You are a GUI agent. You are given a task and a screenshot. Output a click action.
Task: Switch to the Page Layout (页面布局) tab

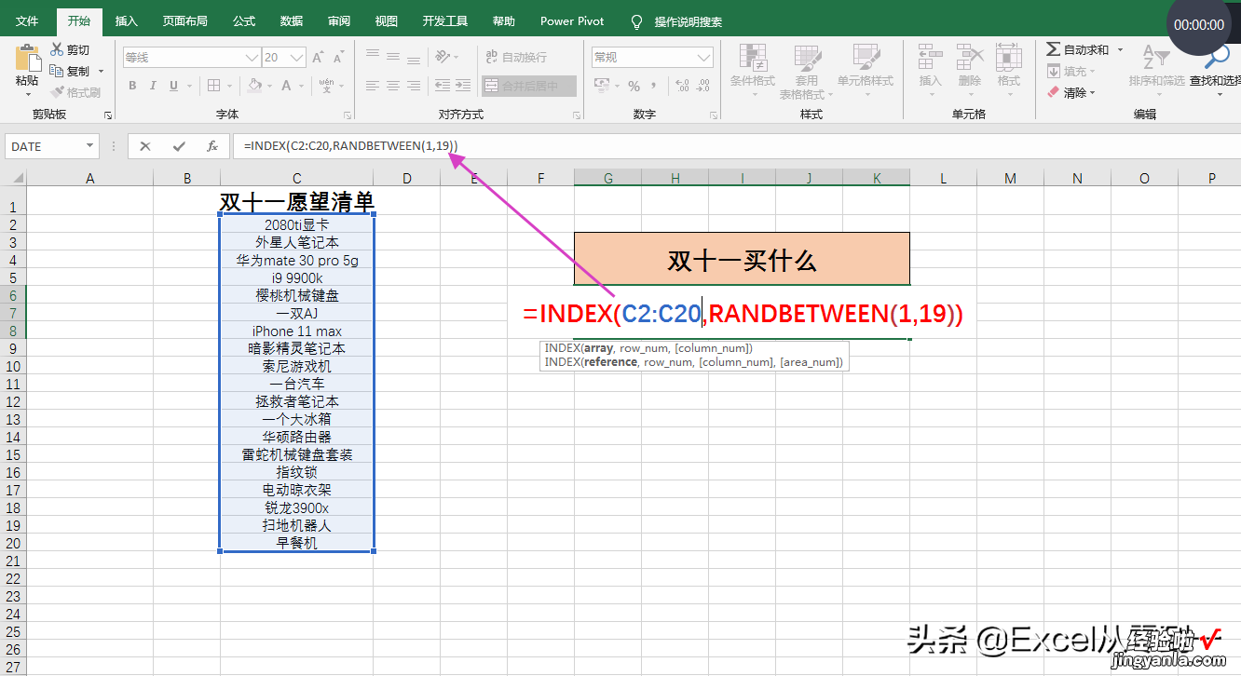tap(184, 21)
